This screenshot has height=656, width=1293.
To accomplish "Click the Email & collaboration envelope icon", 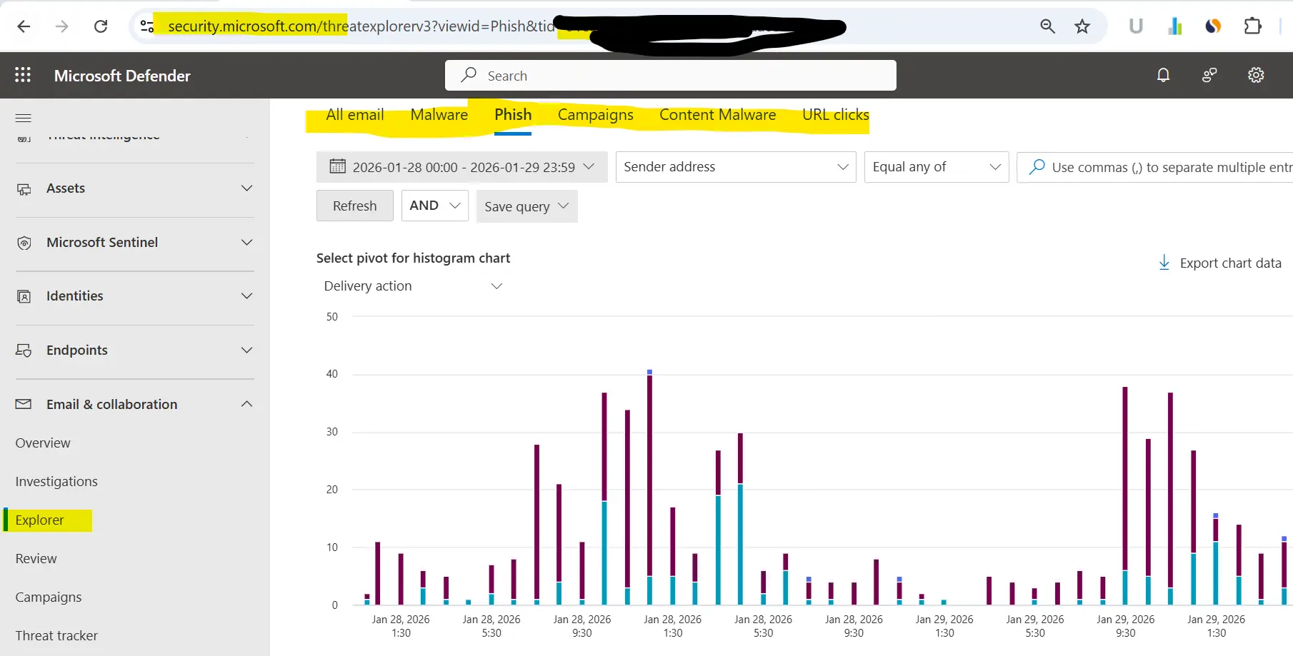I will click(x=24, y=404).
